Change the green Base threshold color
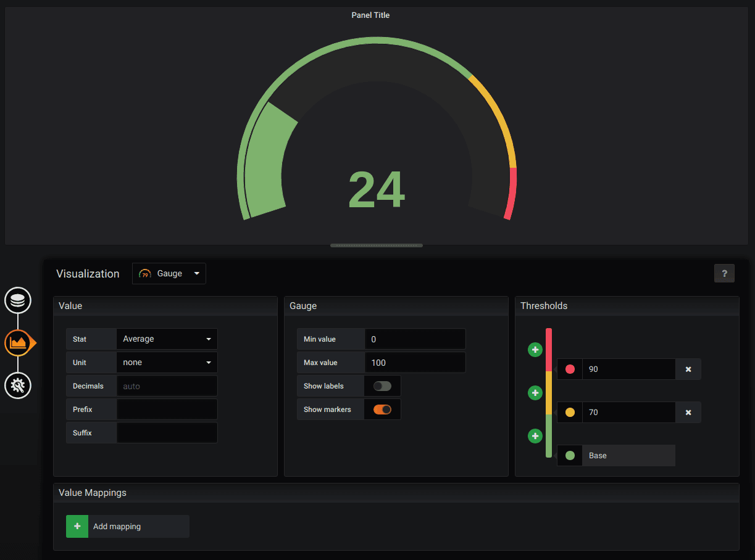 coord(570,456)
